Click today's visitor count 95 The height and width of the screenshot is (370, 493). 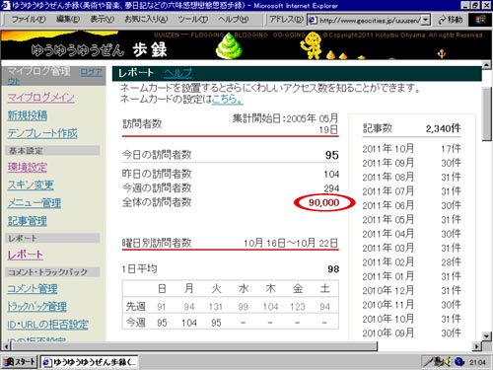(331, 155)
